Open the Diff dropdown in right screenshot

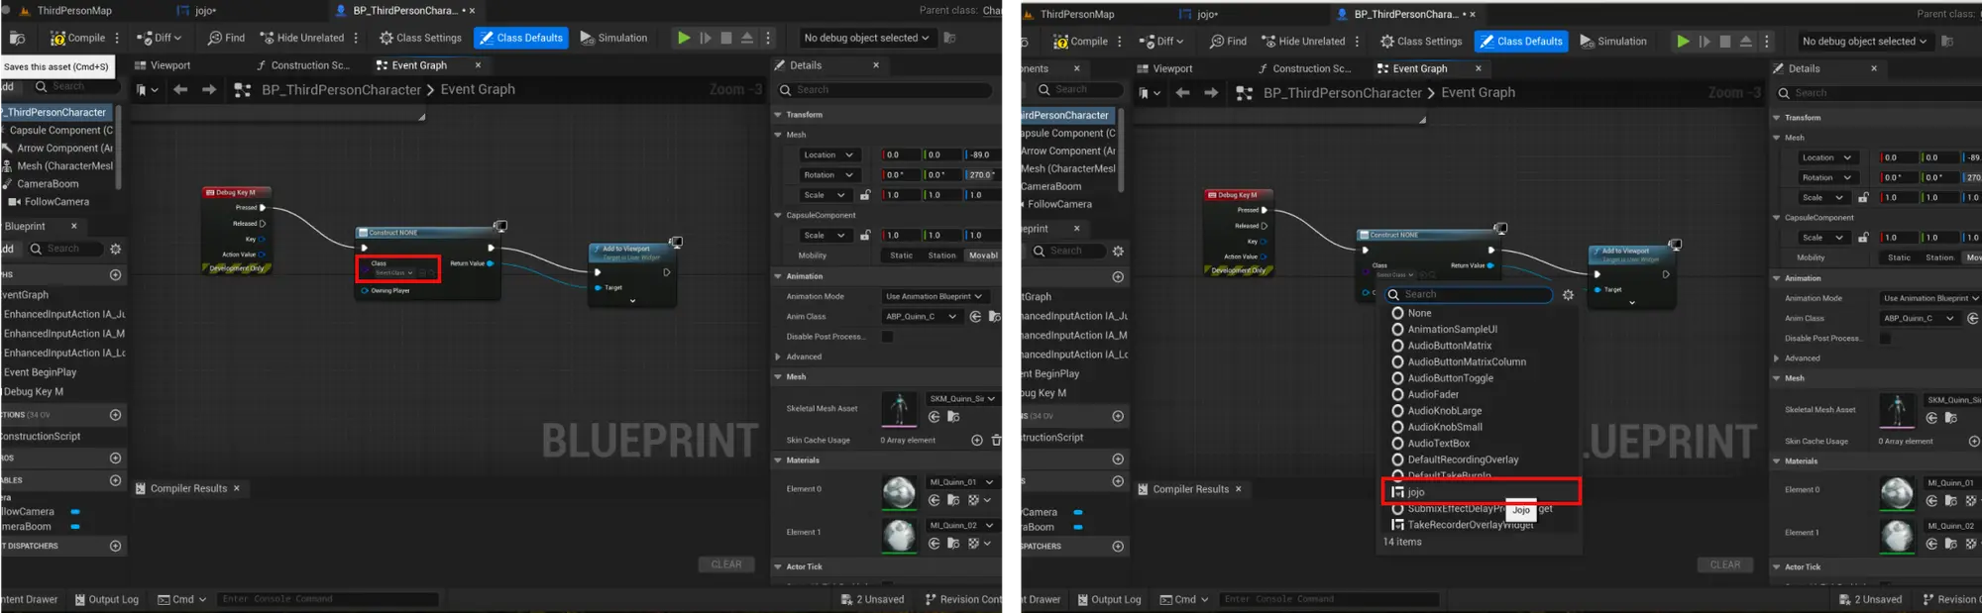click(x=1163, y=42)
